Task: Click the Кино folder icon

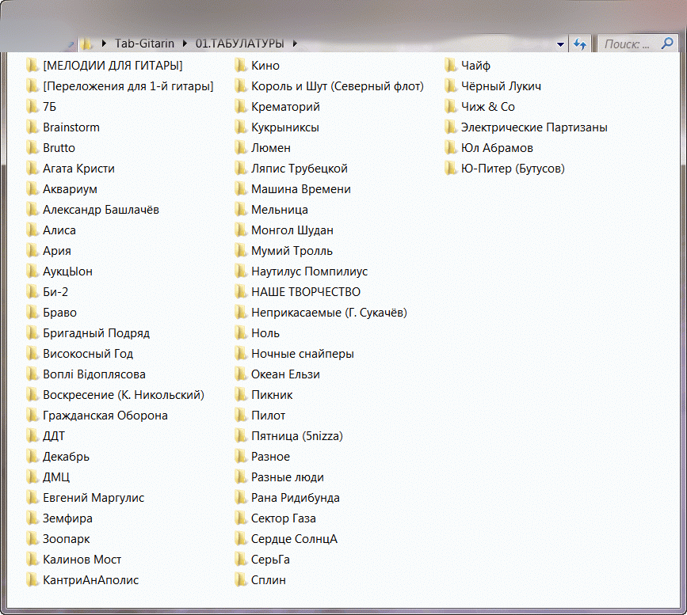Action: click(x=241, y=65)
